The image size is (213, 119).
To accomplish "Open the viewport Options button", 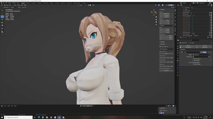I will [x=173, y=7].
